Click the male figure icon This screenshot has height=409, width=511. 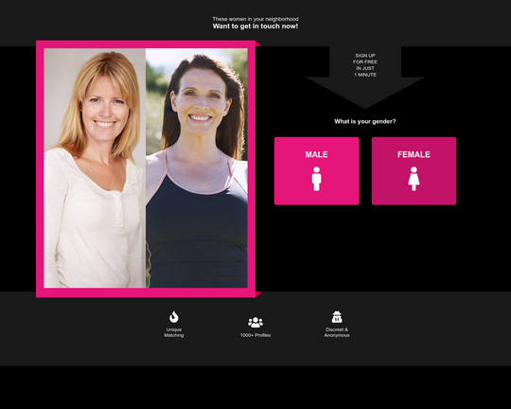click(316, 179)
